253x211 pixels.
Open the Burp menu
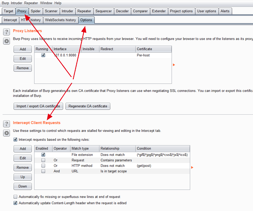coord(5,3)
